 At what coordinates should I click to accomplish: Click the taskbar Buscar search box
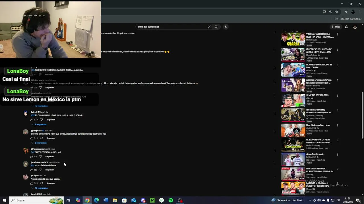coord(36,200)
